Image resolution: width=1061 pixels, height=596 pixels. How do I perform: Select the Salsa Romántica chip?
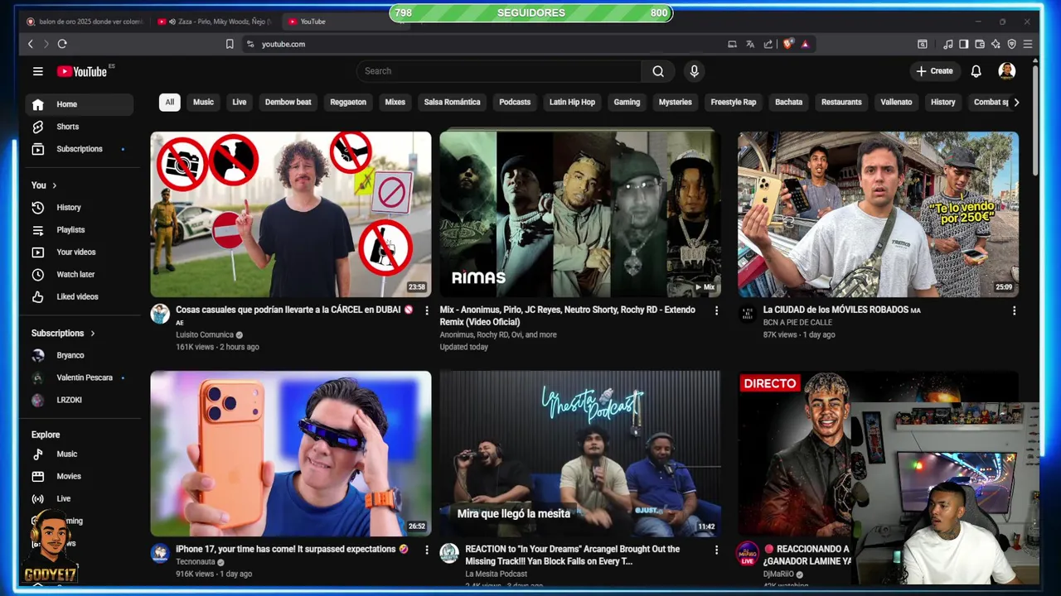452,103
